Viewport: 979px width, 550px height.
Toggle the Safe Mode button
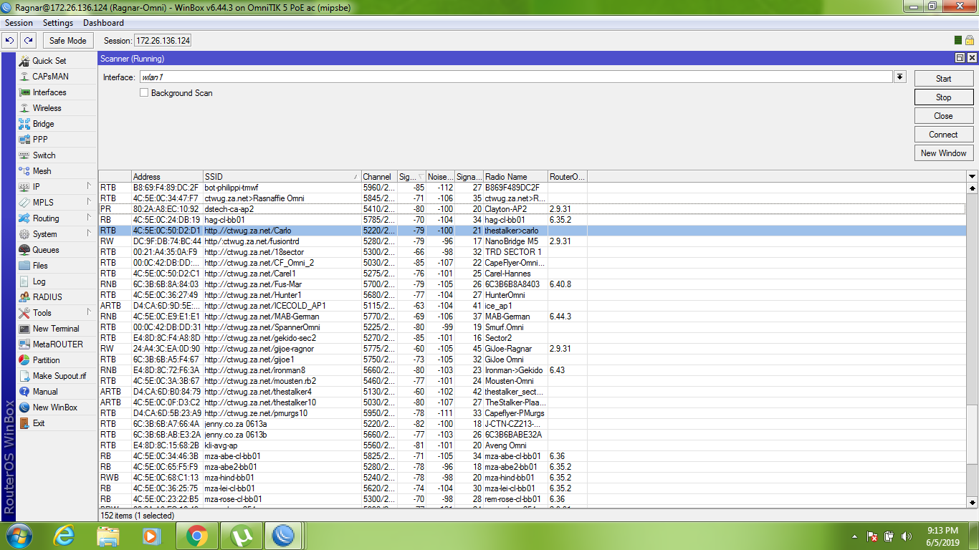67,41
